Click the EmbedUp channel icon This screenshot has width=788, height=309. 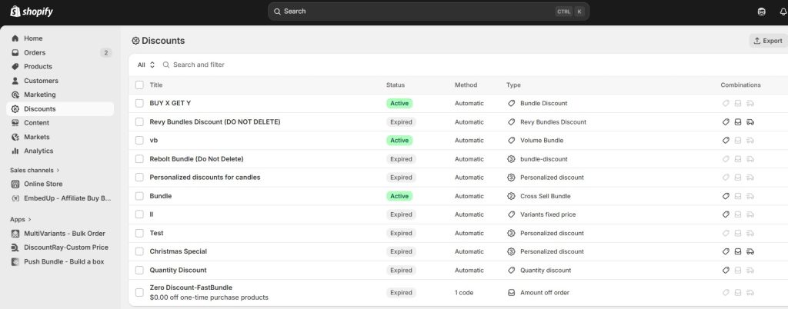coord(15,198)
